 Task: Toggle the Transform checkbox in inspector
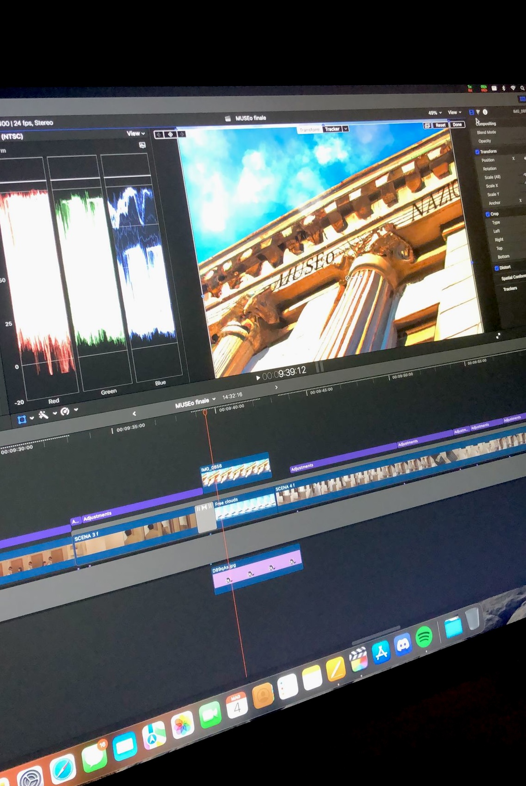(477, 152)
